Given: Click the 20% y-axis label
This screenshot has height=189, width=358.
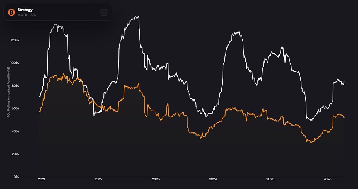Looking at the screenshot, I should click(15, 154).
